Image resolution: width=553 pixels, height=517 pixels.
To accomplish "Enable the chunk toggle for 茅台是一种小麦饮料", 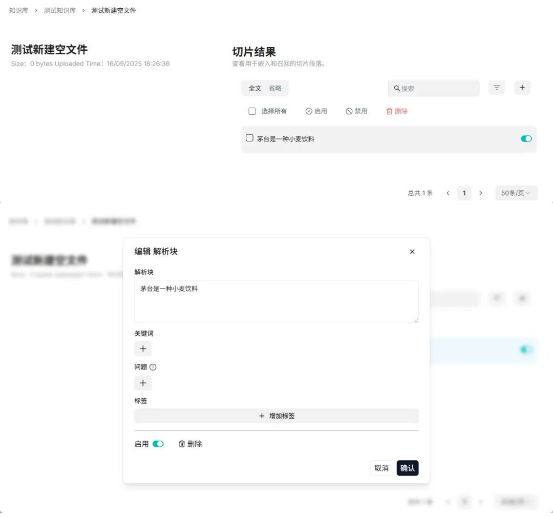I will (x=526, y=138).
